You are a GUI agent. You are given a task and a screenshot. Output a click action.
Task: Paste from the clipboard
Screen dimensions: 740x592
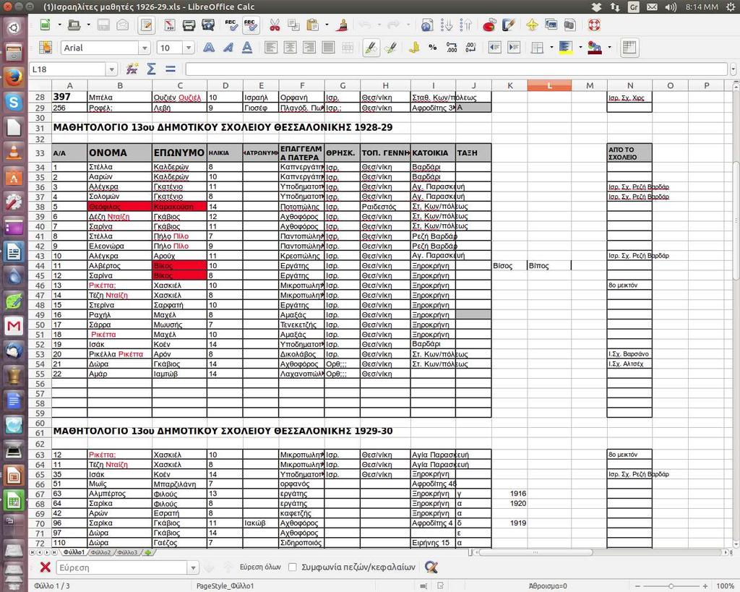click(x=312, y=25)
